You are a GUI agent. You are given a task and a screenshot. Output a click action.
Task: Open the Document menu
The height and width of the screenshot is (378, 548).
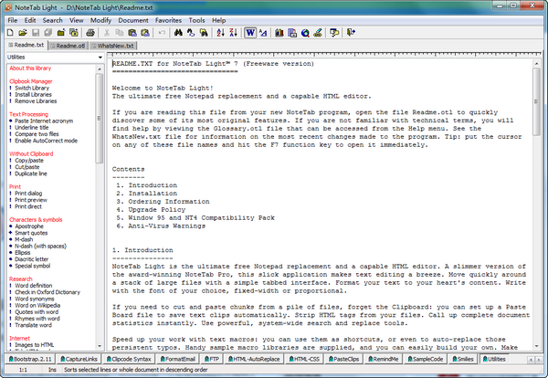click(x=133, y=20)
